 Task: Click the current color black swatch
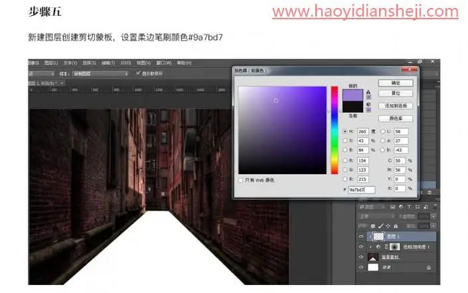pyautogui.click(x=352, y=107)
